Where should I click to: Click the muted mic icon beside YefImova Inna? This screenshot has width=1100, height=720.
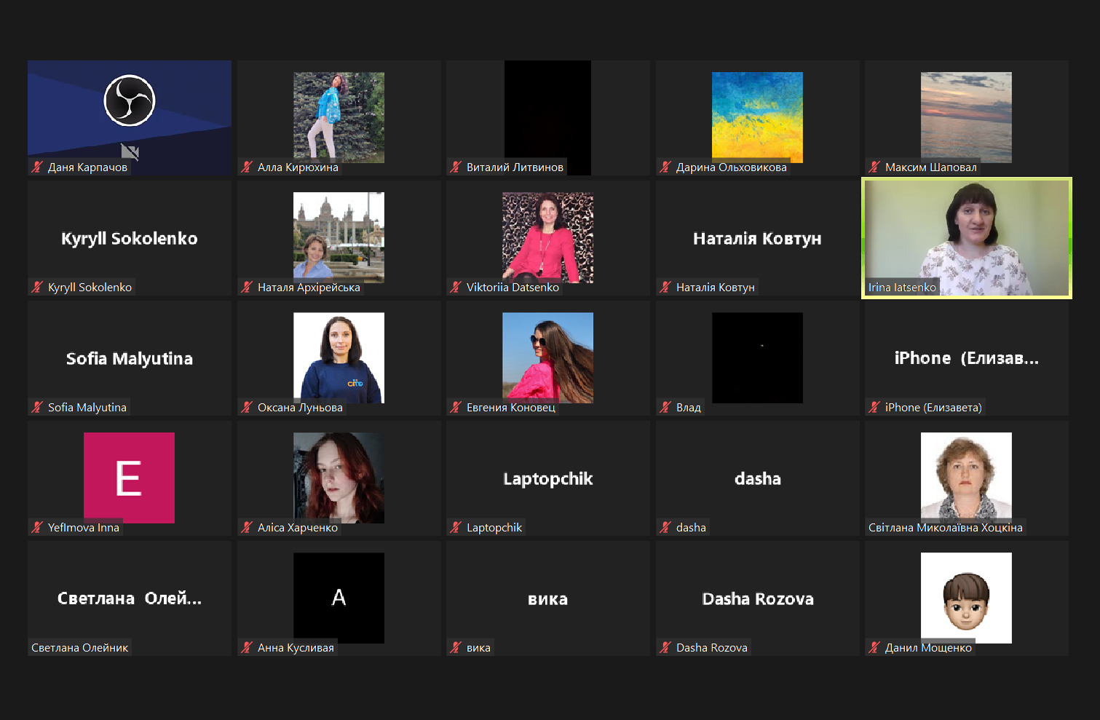pos(37,527)
